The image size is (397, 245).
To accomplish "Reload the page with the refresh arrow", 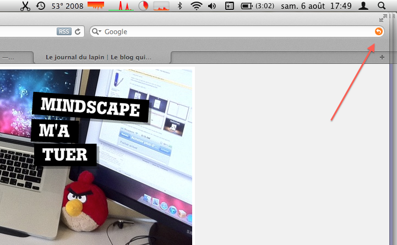I will click(x=78, y=31).
